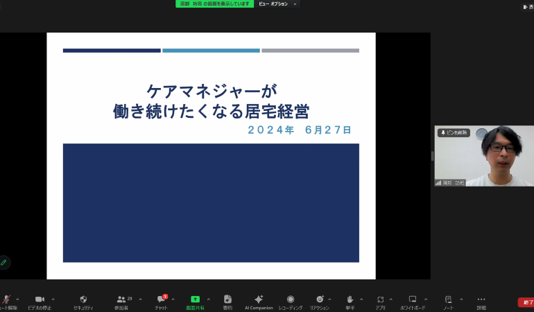Stop video using the camera icon
The height and width of the screenshot is (312, 534).
tap(40, 300)
